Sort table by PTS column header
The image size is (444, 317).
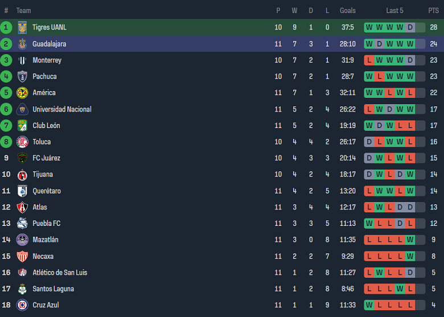pyautogui.click(x=433, y=11)
